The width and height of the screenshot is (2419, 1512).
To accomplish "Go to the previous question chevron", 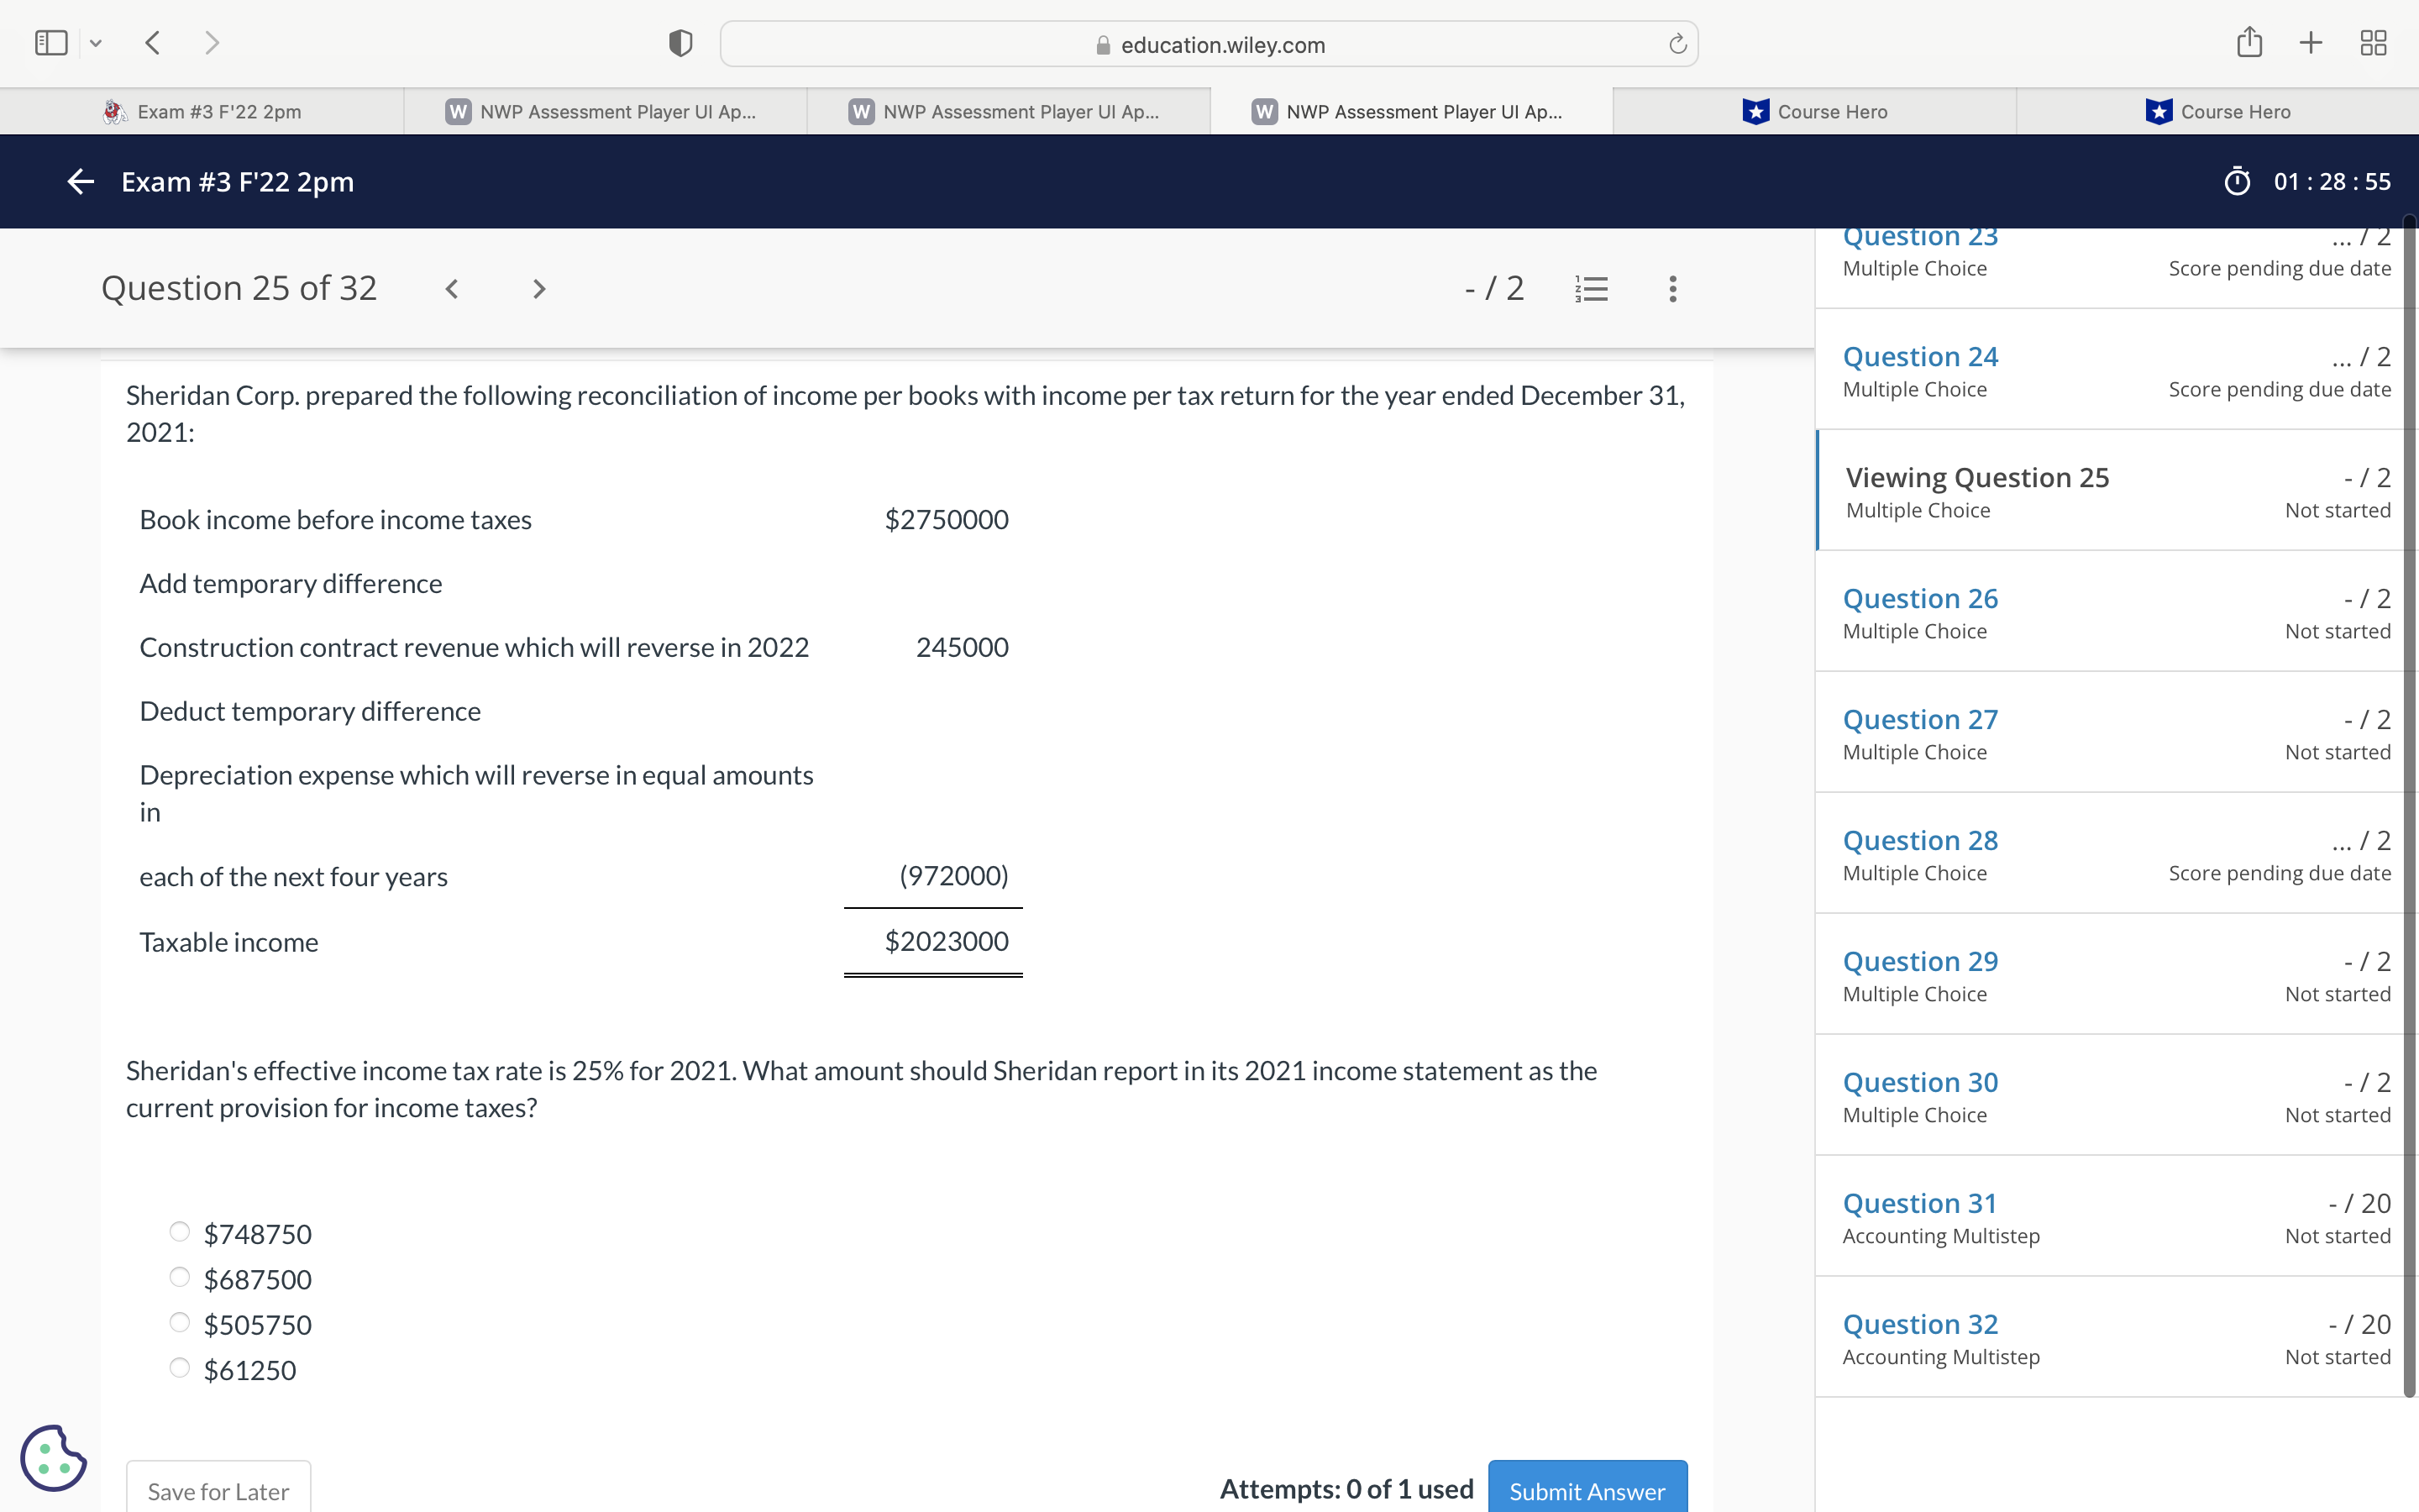I will point(452,289).
